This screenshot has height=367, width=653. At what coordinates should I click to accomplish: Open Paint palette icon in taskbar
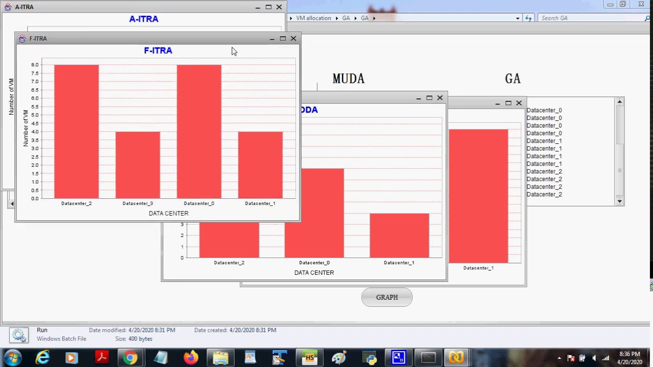click(339, 358)
